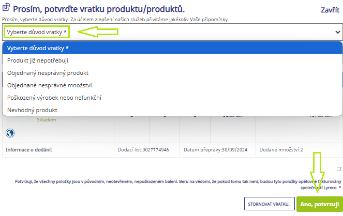
Task: Select the highlighted Vyberte důvod vratky option
Action: tap(171, 48)
